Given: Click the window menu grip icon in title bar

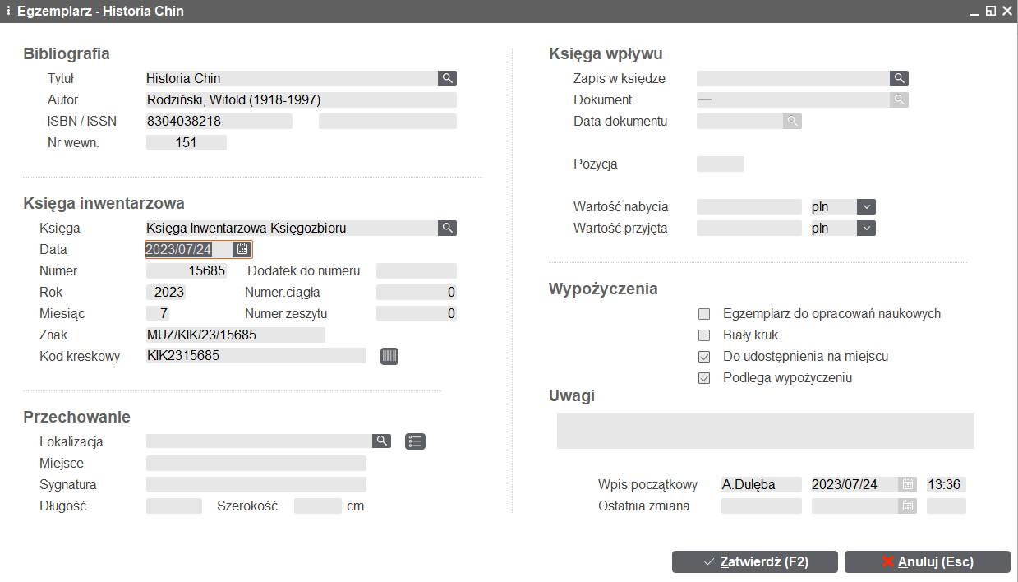Looking at the screenshot, I should pyautogui.click(x=7, y=11).
